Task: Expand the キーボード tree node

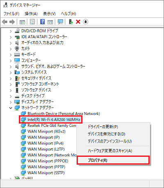Action: [x=11, y=55]
